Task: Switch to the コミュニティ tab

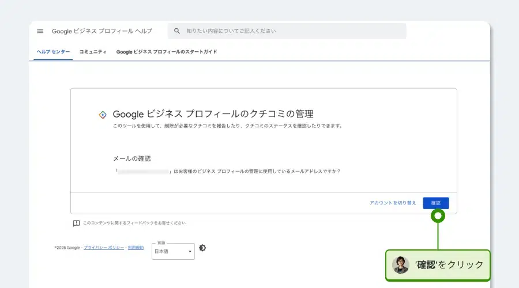Action: click(x=93, y=52)
